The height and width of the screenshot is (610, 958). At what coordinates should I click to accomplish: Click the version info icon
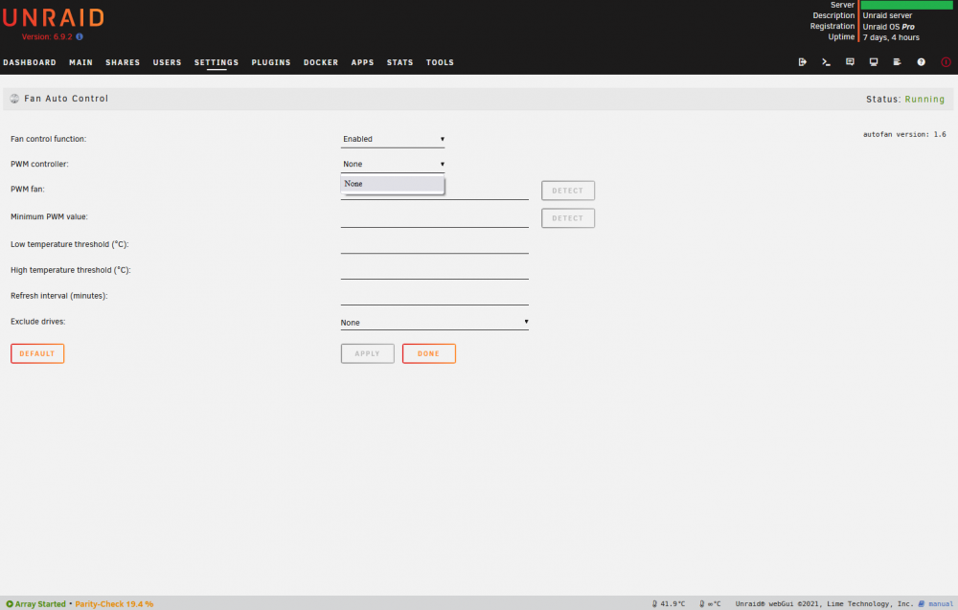tap(80, 36)
